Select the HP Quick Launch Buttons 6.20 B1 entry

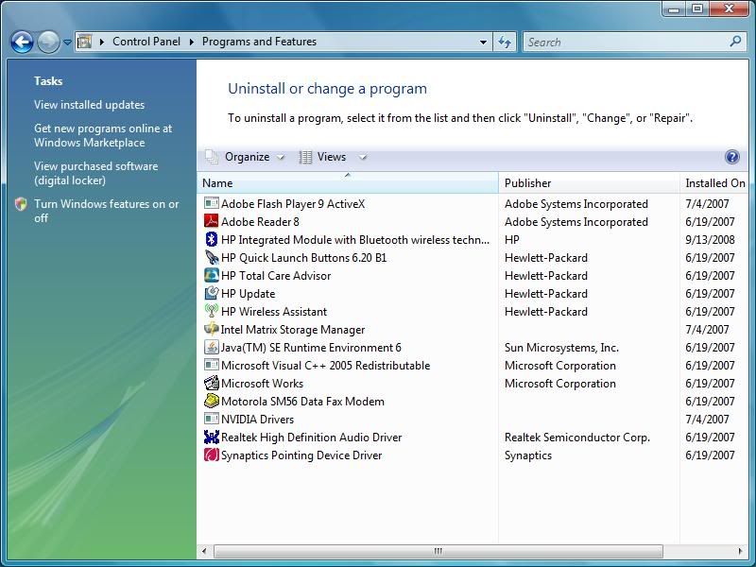472,257
